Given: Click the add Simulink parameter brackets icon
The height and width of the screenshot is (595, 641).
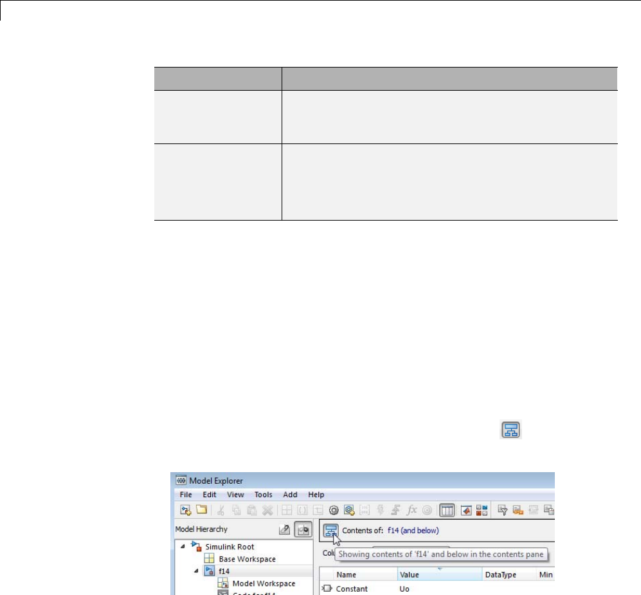Looking at the screenshot, I should [302, 510].
